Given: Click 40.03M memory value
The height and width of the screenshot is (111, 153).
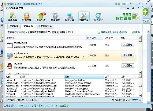Looking at the screenshot, I should pos(92,45).
